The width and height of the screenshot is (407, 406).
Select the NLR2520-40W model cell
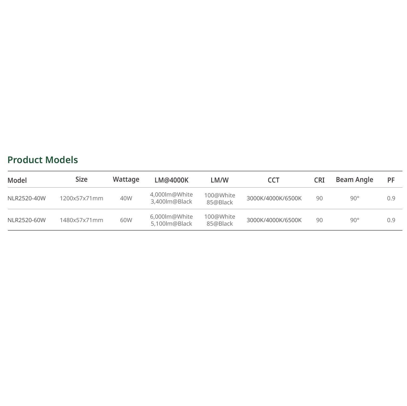pyautogui.click(x=27, y=198)
